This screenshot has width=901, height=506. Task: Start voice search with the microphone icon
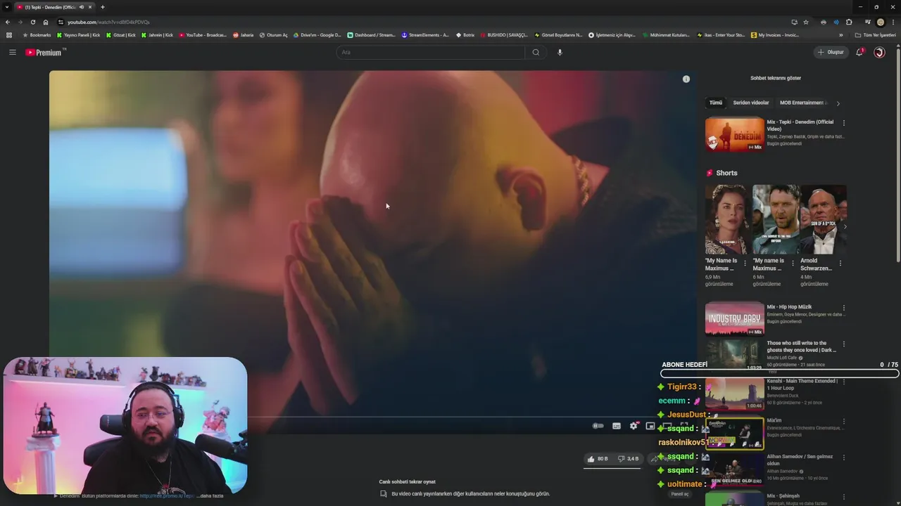[x=560, y=52]
